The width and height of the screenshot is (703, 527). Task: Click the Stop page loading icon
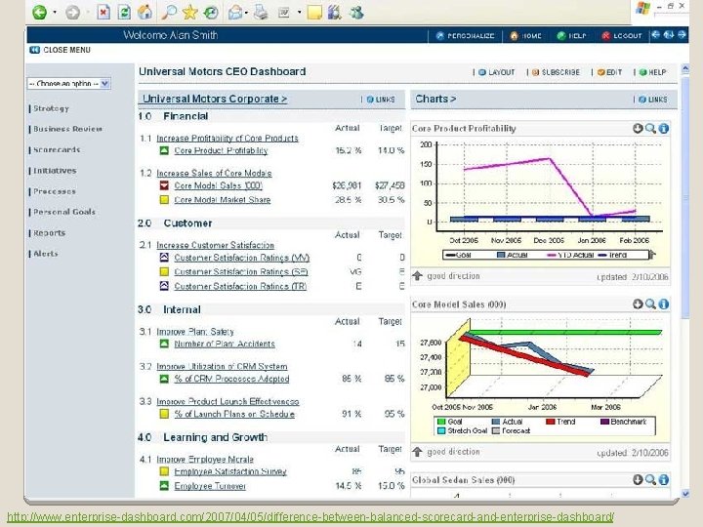pyautogui.click(x=103, y=12)
